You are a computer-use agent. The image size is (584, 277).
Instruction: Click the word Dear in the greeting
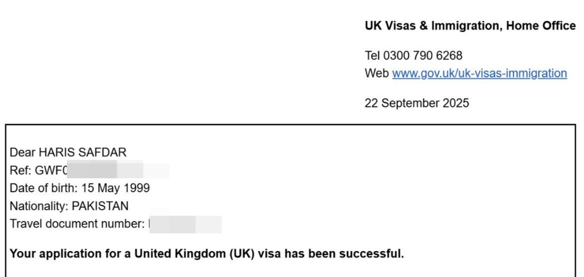(x=20, y=153)
